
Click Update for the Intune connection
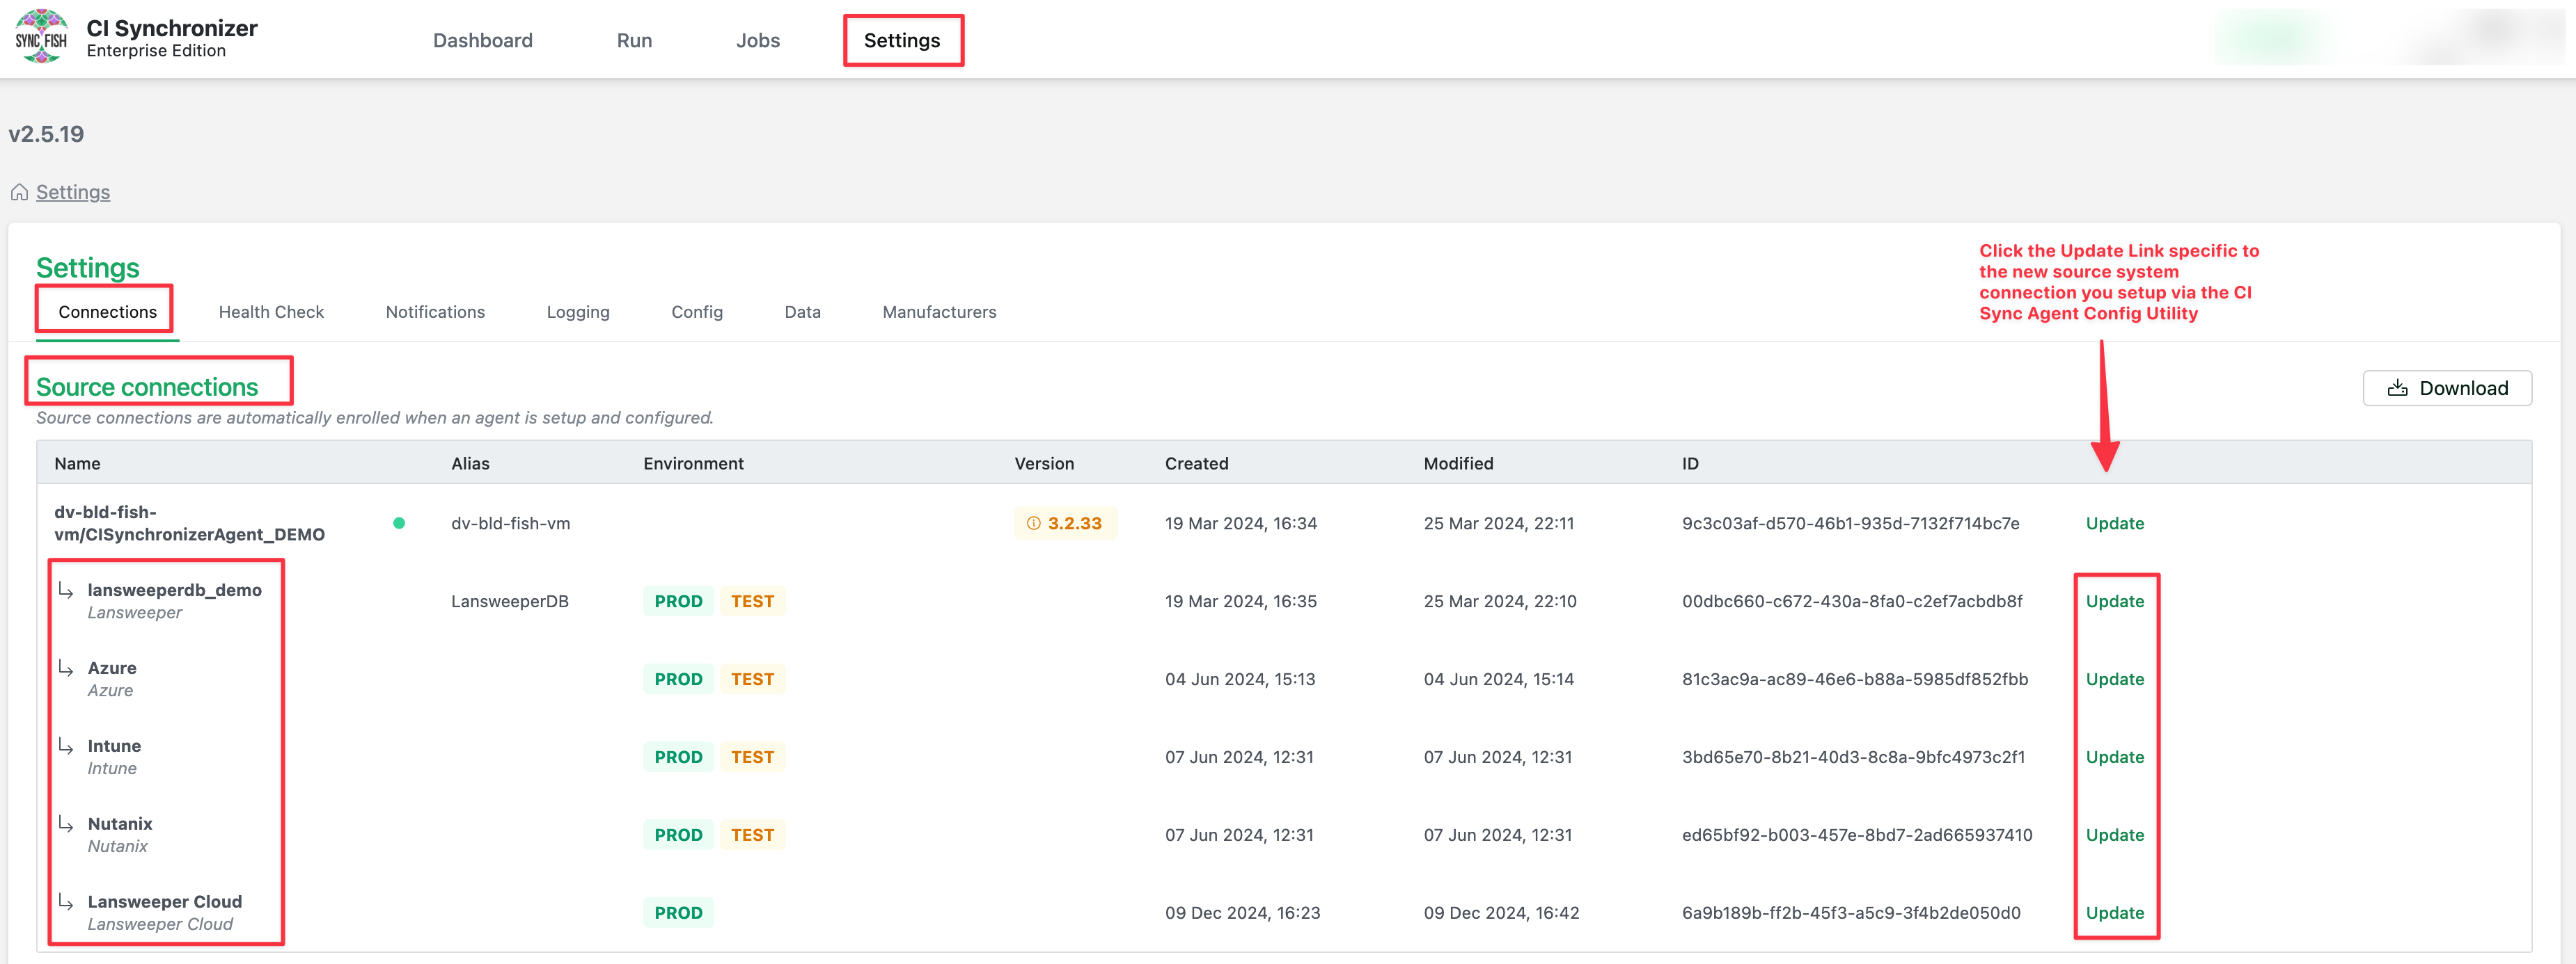point(2115,756)
